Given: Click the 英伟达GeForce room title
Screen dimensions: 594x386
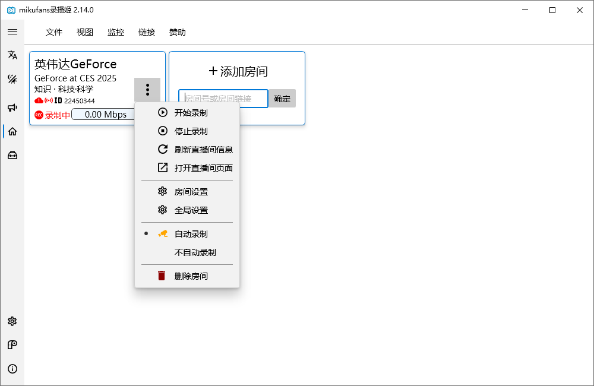Looking at the screenshot, I should pyautogui.click(x=75, y=64).
